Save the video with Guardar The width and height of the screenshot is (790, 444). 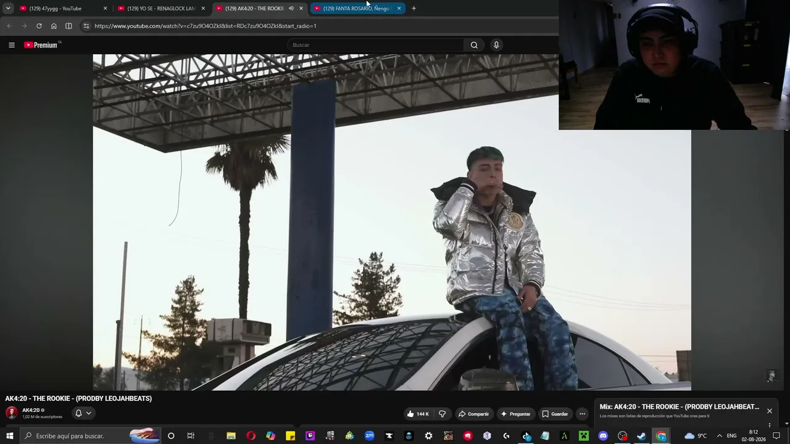555,414
